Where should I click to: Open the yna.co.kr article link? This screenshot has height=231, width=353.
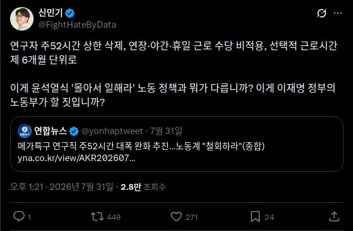point(77,158)
